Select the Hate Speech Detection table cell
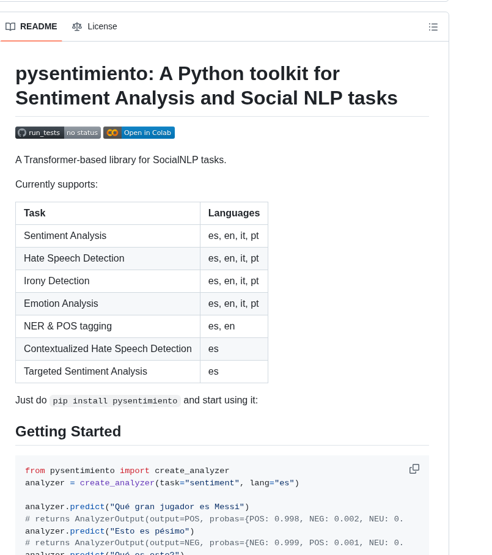Screen dimensions: 492x555 click(74, 259)
